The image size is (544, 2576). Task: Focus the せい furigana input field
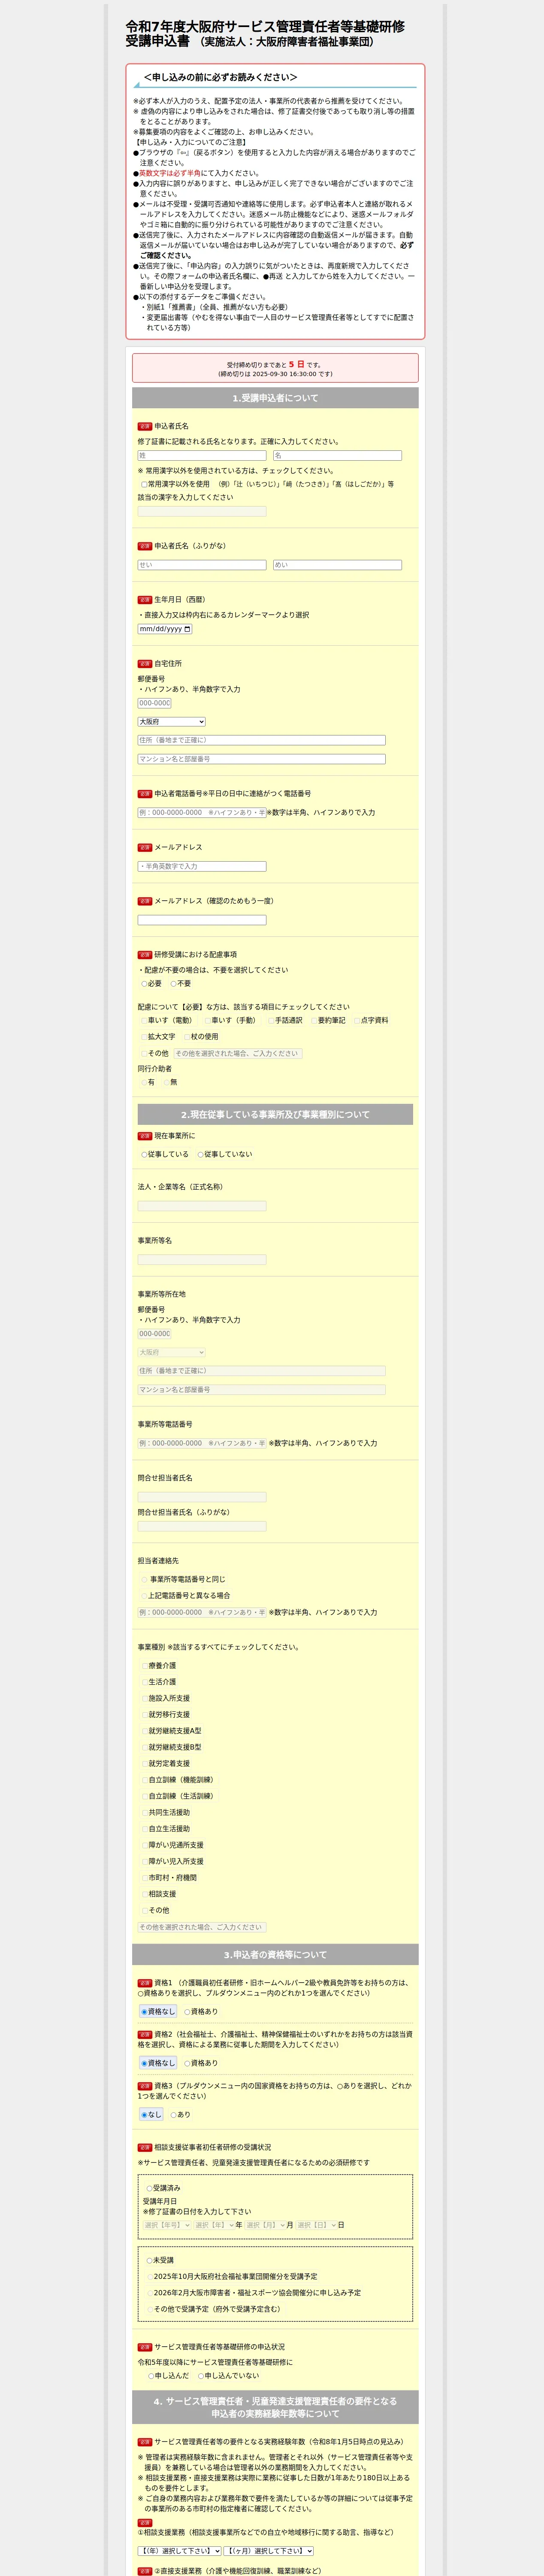tap(202, 565)
